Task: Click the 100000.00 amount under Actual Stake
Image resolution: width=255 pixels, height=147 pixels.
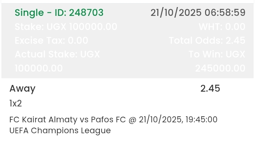Action: (39, 68)
